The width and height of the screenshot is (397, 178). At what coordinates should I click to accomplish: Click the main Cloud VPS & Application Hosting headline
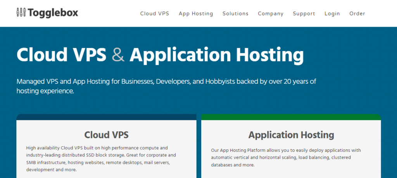pyautogui.click(x=160, y=55)
